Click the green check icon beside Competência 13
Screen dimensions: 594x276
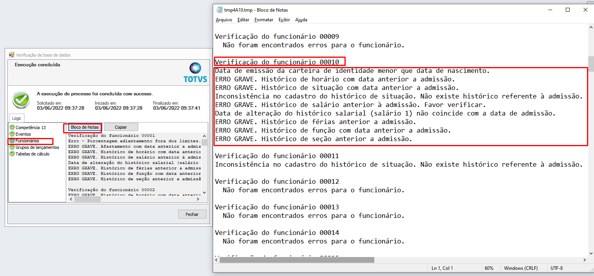click(x=12, y=128)
